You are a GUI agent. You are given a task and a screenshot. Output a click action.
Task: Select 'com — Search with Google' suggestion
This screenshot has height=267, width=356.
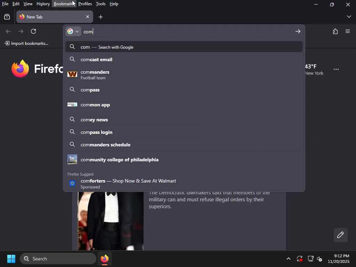point(184,47)
